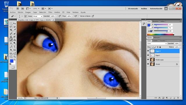Select the Hand tool
The height and width of the screenshot is (105, 186).
pos(11,57)
